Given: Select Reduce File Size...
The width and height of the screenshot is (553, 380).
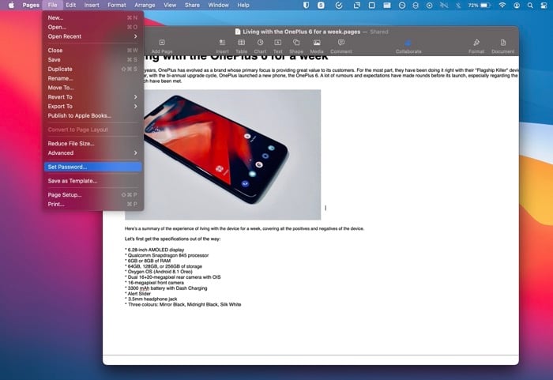Looking at the screenshot, I should 92,144.
